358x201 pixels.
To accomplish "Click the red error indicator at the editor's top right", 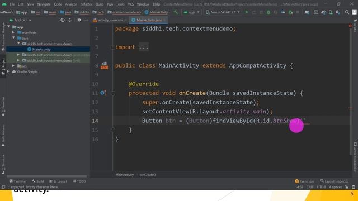I will click(350, 26).
